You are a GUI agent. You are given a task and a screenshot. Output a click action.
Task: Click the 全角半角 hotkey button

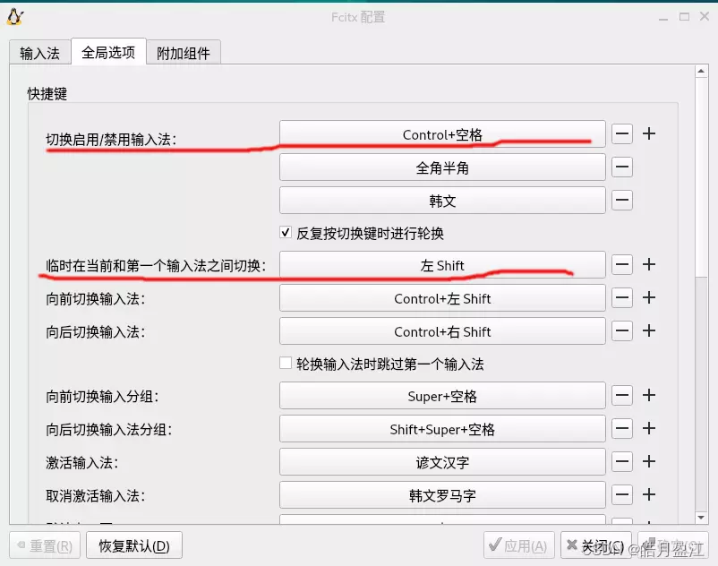click(442, 167)
